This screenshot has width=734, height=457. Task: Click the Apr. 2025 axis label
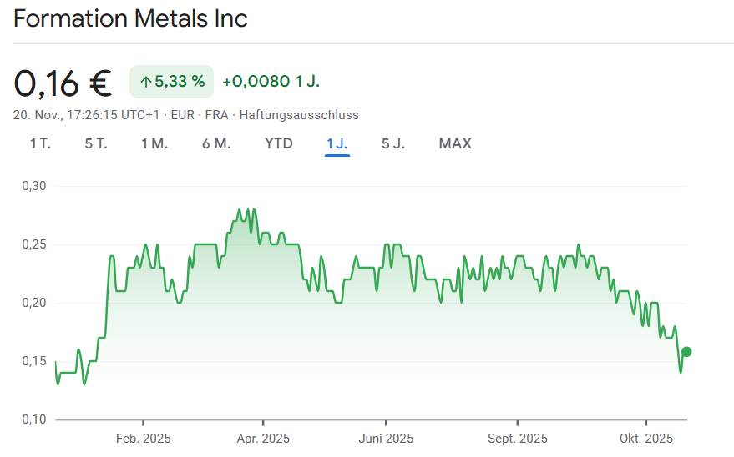(263, 439)
